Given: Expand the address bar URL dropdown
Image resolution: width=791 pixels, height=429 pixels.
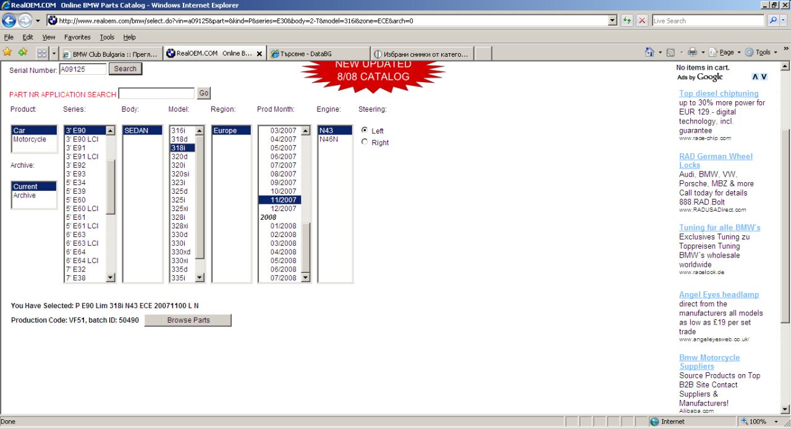Looking at the screenshot, I should pyautogui.click(x=612, y=20).
